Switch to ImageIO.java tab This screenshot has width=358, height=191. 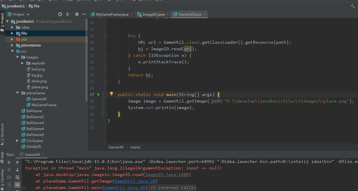pyautogui.click(x=153, y=14)
